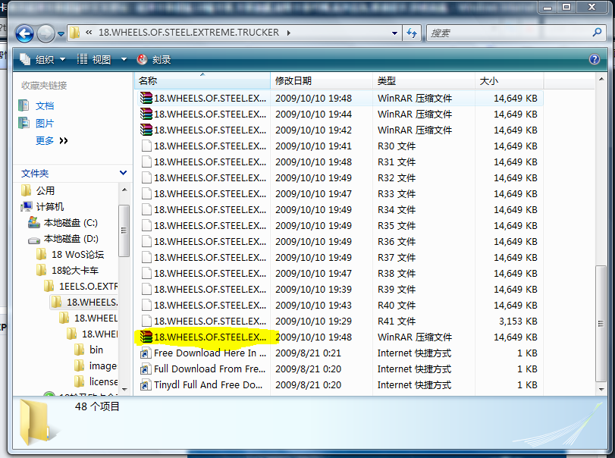Open the 视图 menu button
This screenshot has width=615, height=458.
click(94, 60)
